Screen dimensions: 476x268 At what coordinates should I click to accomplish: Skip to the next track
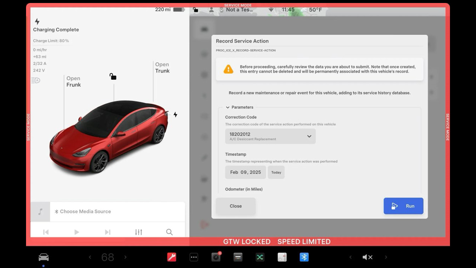(x=107, y=232)
